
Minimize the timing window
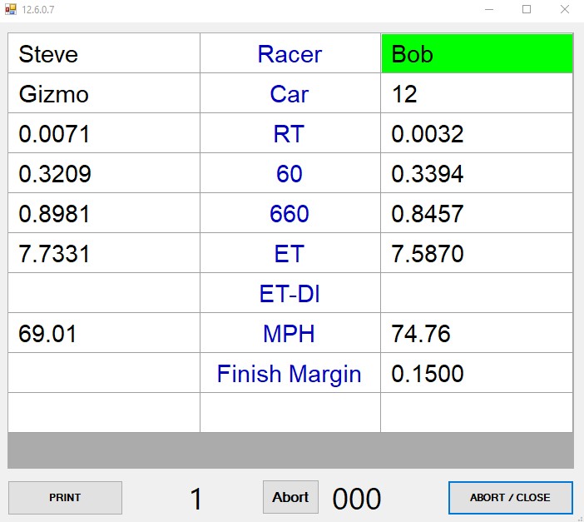point(489,9)
